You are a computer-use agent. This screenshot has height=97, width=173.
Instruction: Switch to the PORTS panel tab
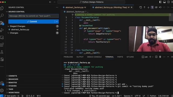[120, 57]
